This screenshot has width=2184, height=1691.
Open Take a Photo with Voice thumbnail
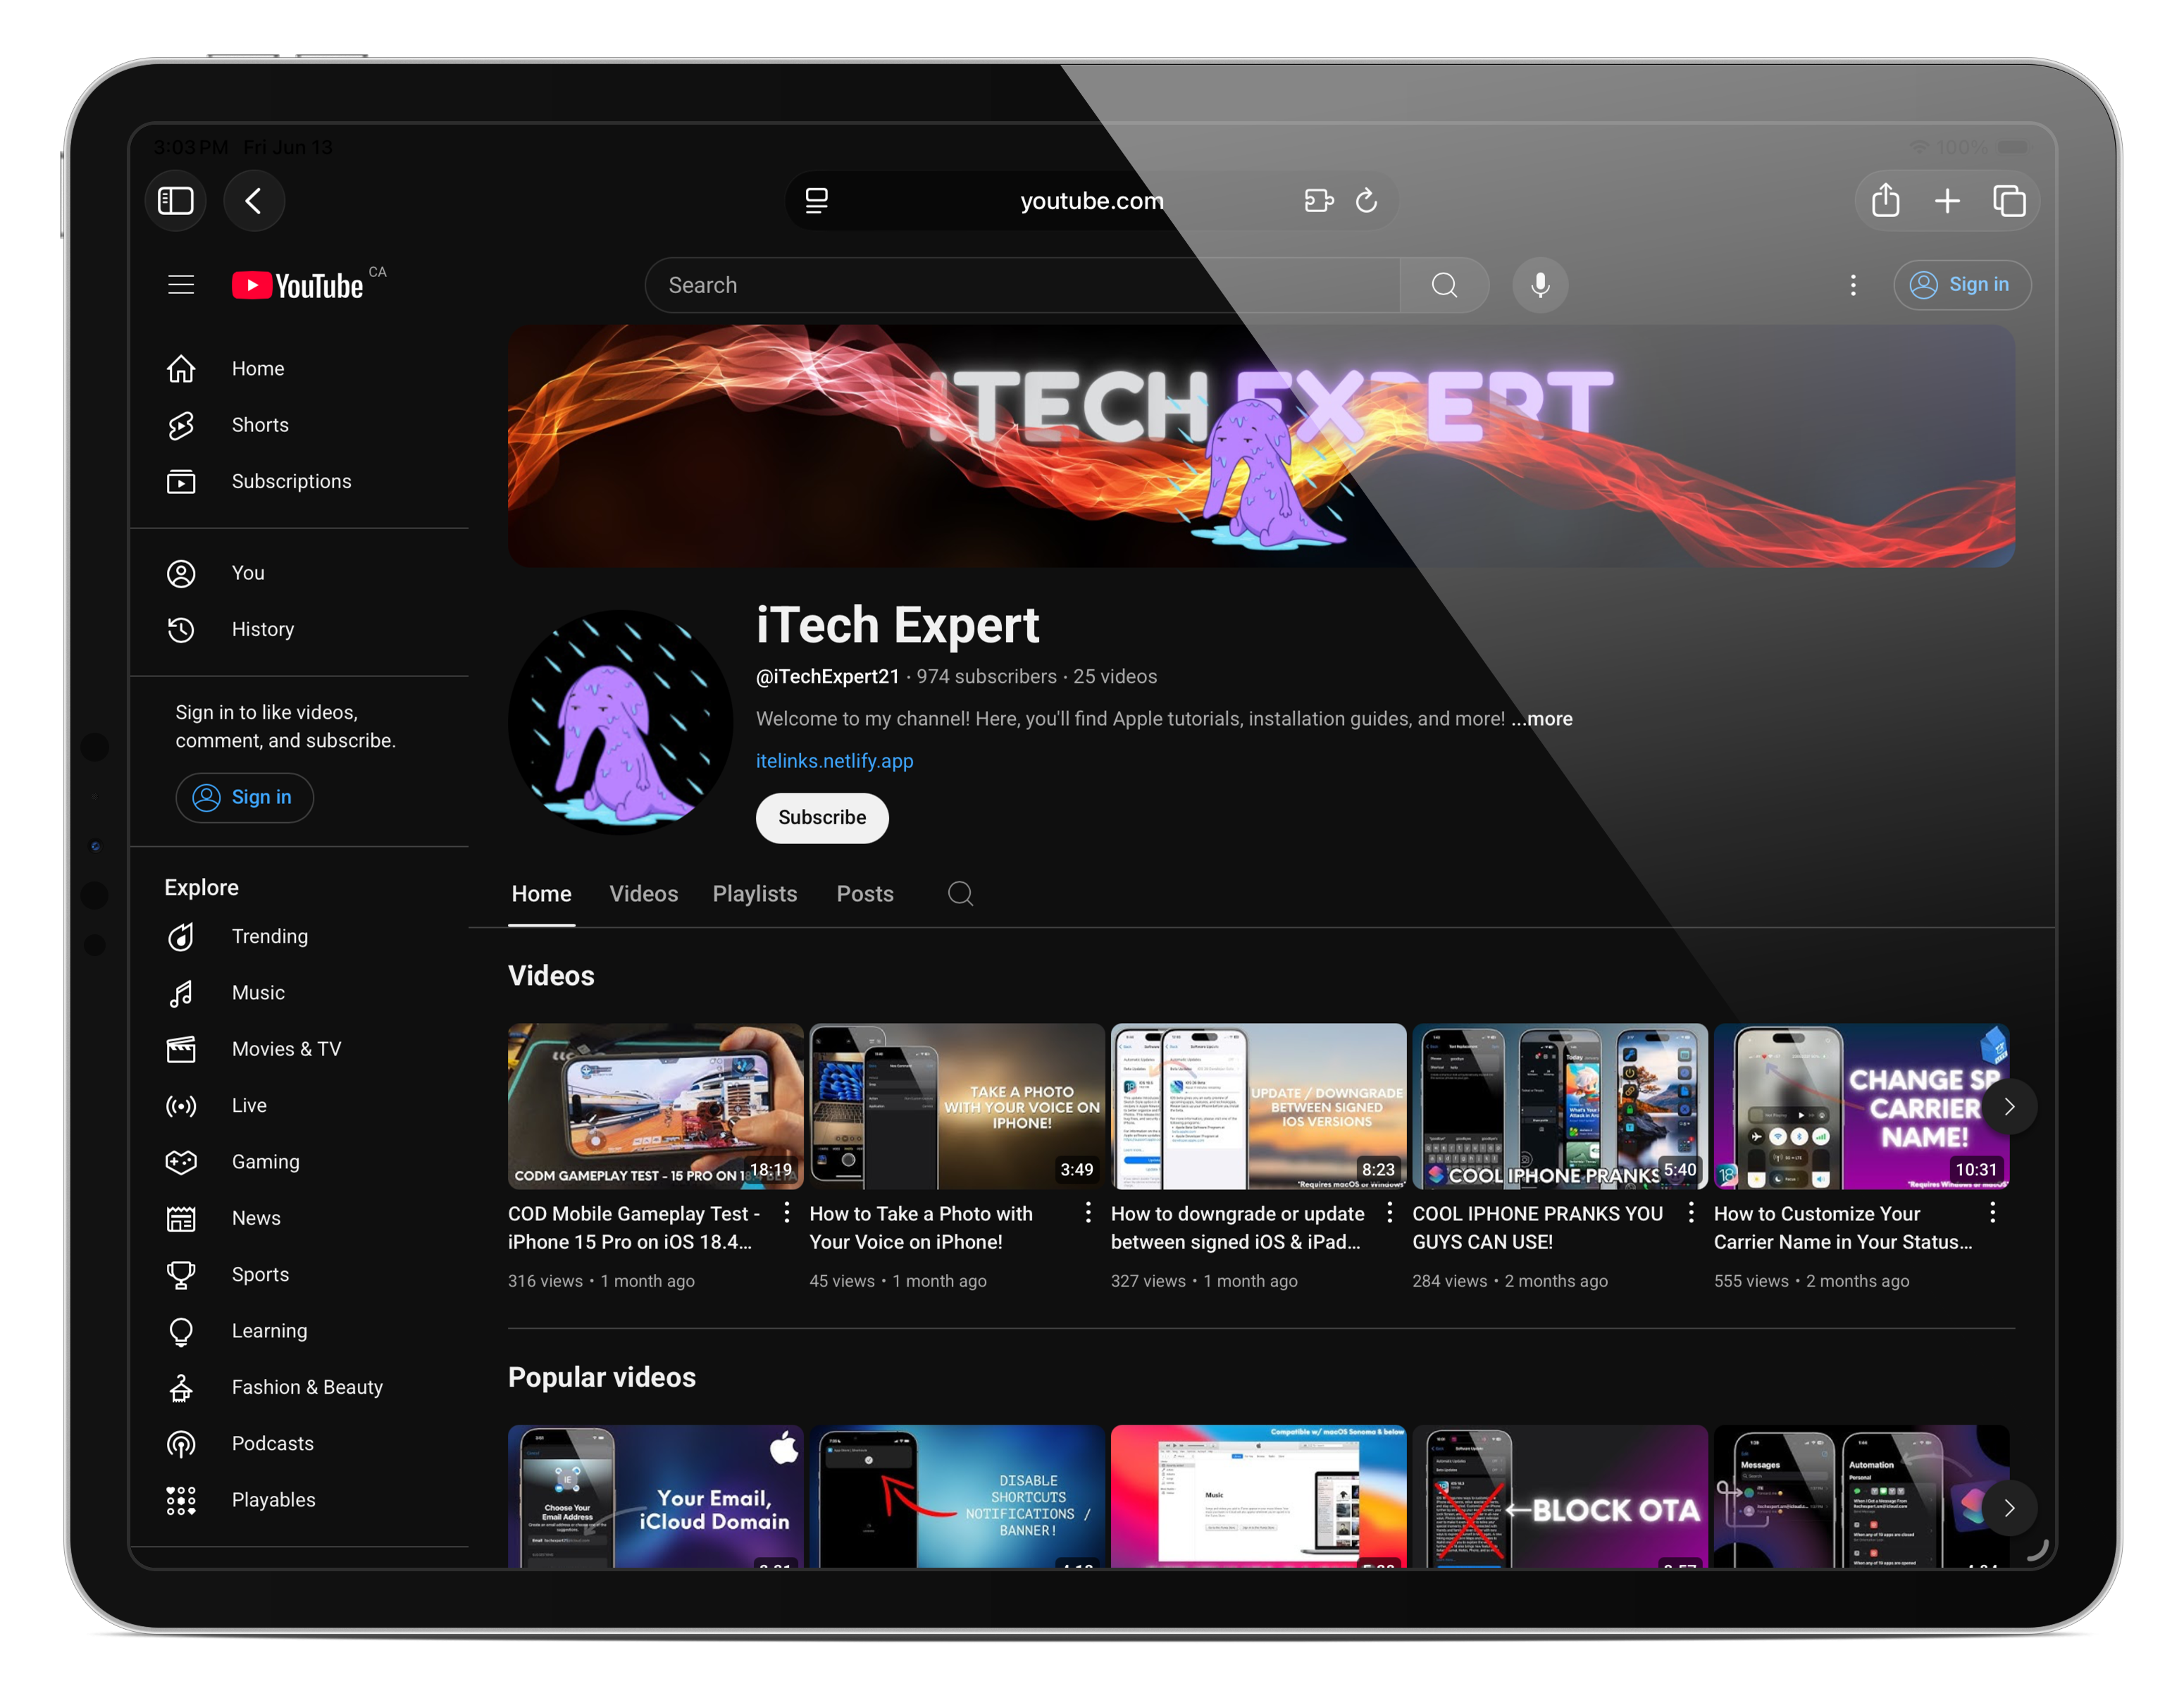[x=957, y=1106]
